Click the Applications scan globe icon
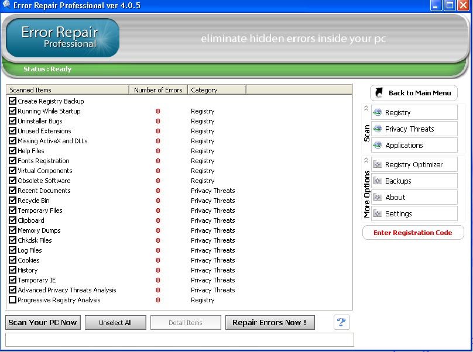 coord(378,145)
